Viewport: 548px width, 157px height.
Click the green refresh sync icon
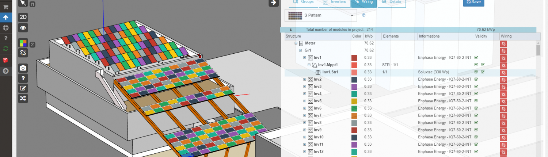(6, 49)
